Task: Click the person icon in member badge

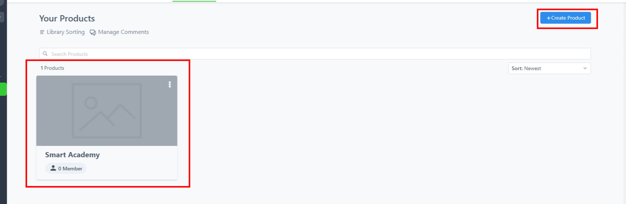Action: pyautogui.click(x=53, y=168)
